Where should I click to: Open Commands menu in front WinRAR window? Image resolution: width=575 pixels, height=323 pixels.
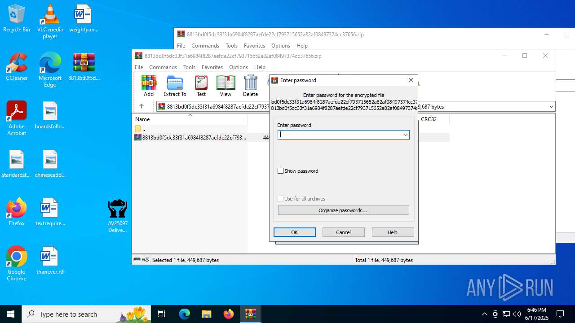(163, 67)
